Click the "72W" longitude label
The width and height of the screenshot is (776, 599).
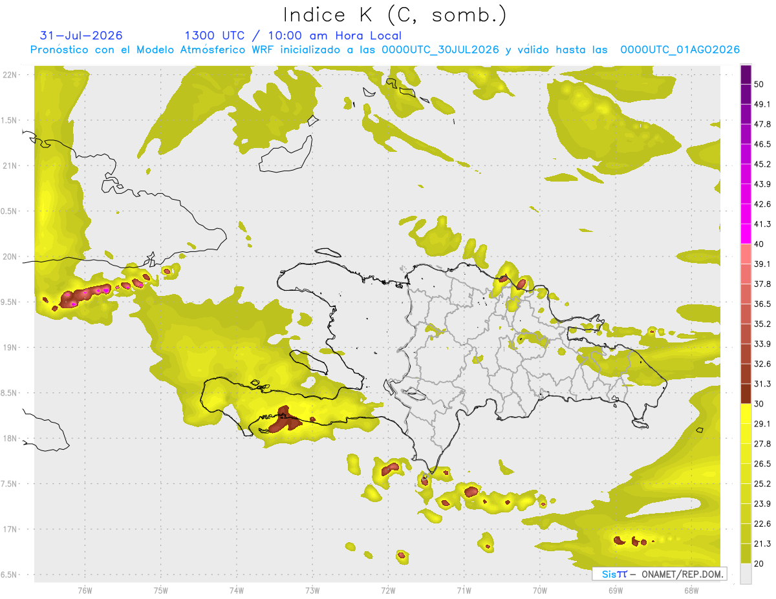[x=388, y=589]
